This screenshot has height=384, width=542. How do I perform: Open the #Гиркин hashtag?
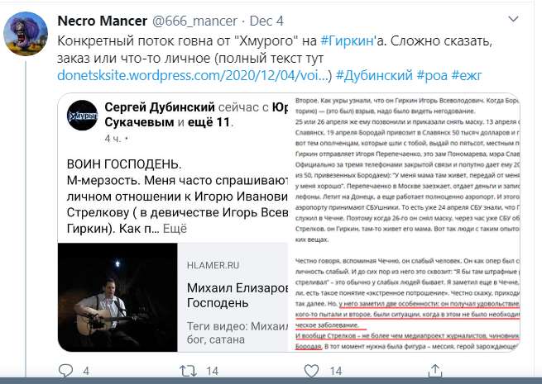(x=347, y=40)
